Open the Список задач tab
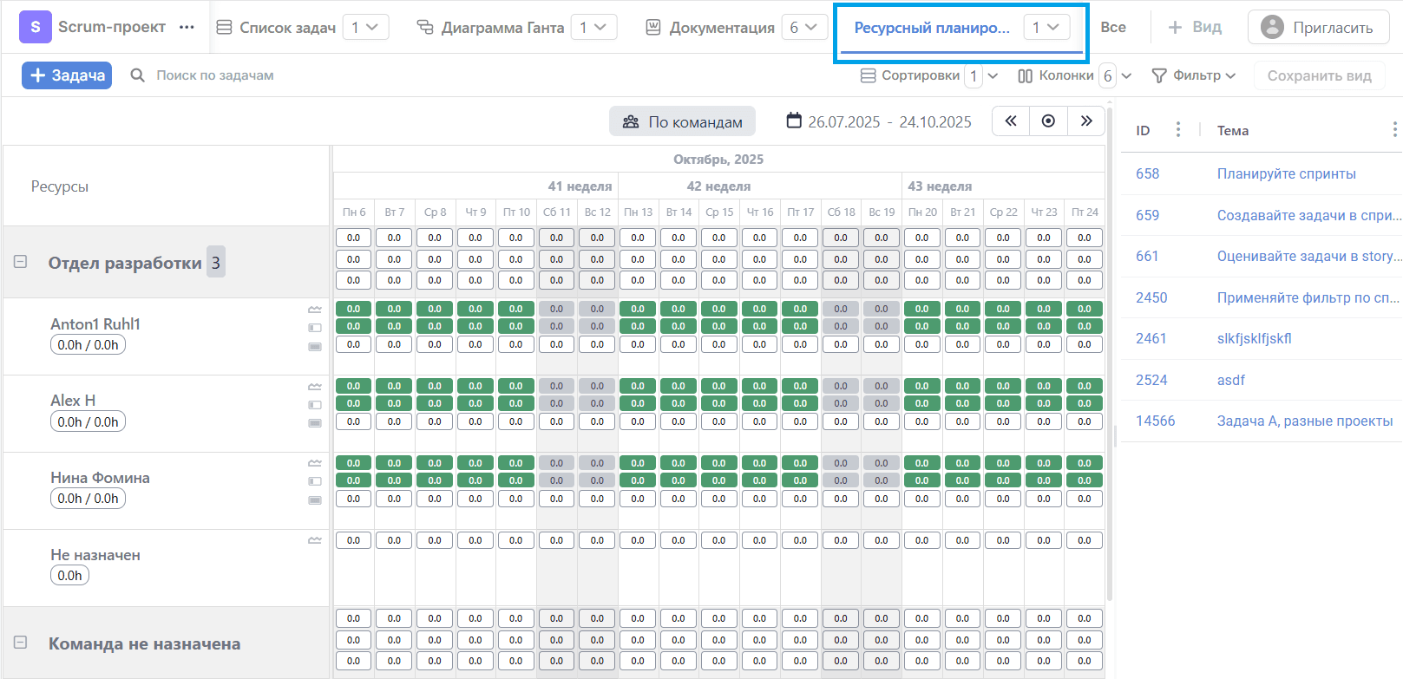The width and height of the screenshot is (1403, 679). click(276, 28)
